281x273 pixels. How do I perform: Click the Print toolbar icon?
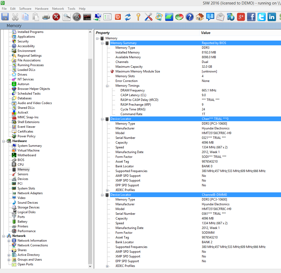pos(46,17)
